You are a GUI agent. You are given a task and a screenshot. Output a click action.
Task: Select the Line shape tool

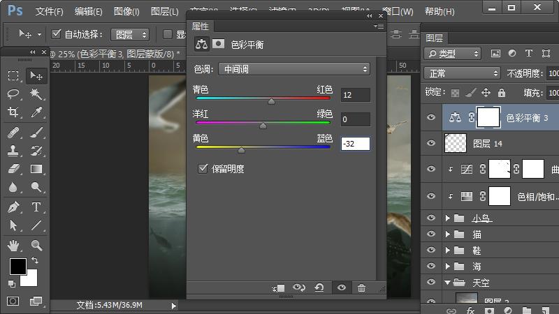coord(36,225)
